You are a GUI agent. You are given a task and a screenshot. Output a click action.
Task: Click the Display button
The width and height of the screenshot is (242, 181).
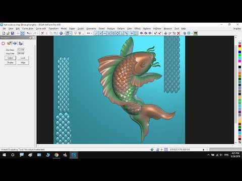click(x=10, y=63)
